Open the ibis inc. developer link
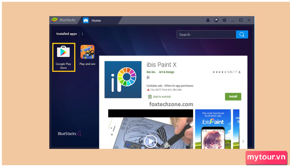 tap(151, 72)
